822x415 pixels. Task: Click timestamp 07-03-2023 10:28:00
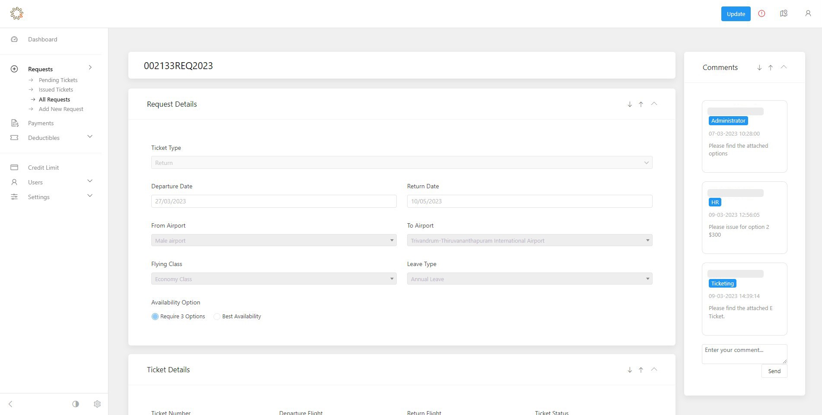pyautogui.click(x=734, y=134)
